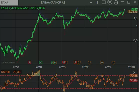
Task: Select D dividend marker near 2022
Action: coord(90,63)
